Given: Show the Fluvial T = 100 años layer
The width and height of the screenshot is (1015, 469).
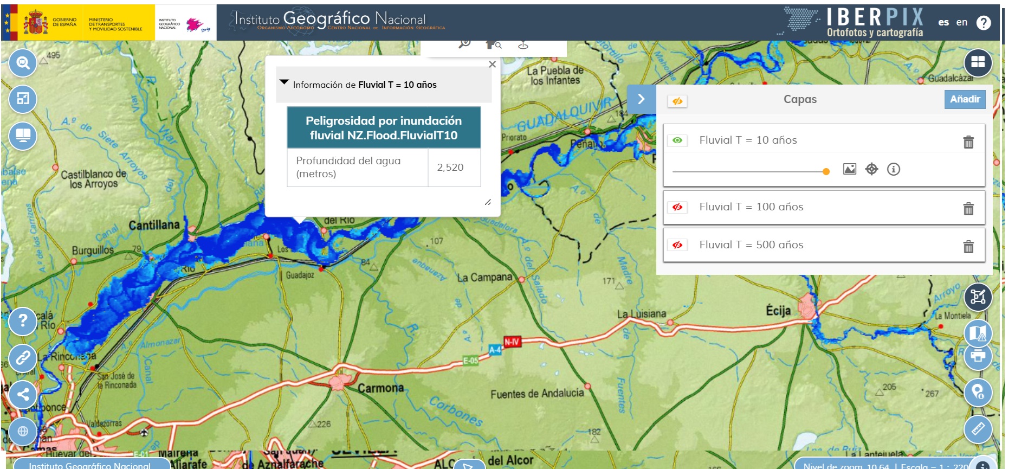Looking at the screenshot, I should pyautogui.click(x=677, y=207).
